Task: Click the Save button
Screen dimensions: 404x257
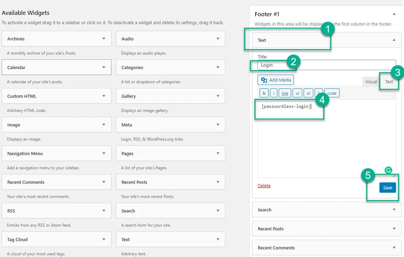Action: [x=388, y=187]
